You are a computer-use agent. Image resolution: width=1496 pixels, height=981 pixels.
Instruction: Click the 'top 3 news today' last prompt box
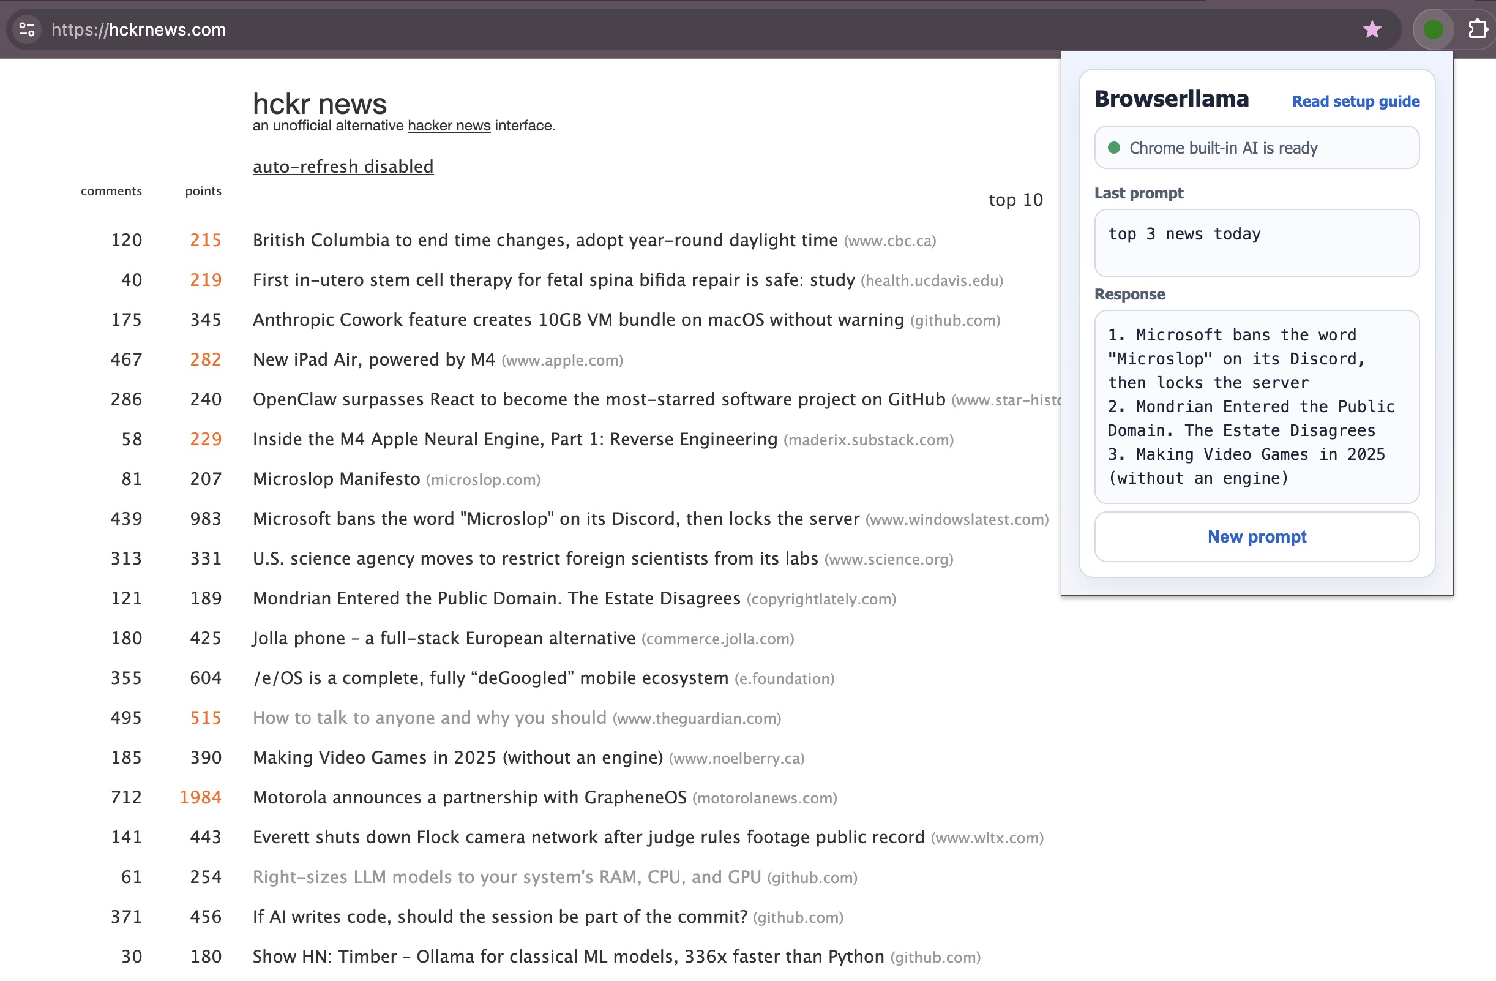pos(1256,242)
